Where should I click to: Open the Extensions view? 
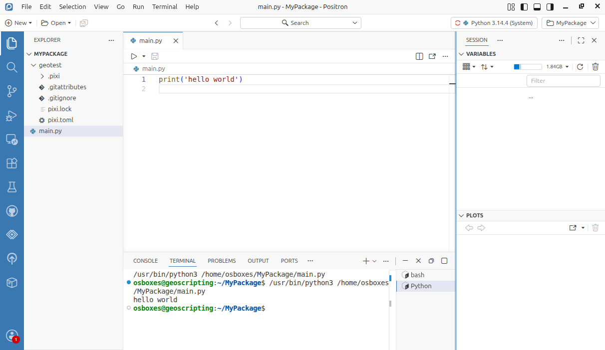pyautogui.click(x=11, y=163)
